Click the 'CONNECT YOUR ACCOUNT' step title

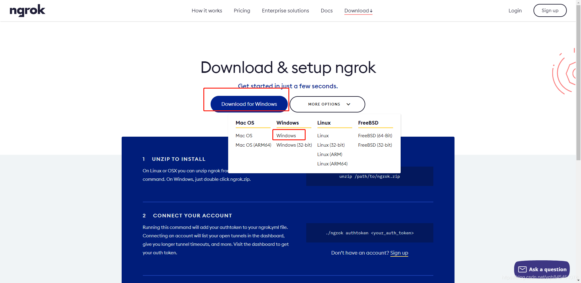(x=192, y=216)
